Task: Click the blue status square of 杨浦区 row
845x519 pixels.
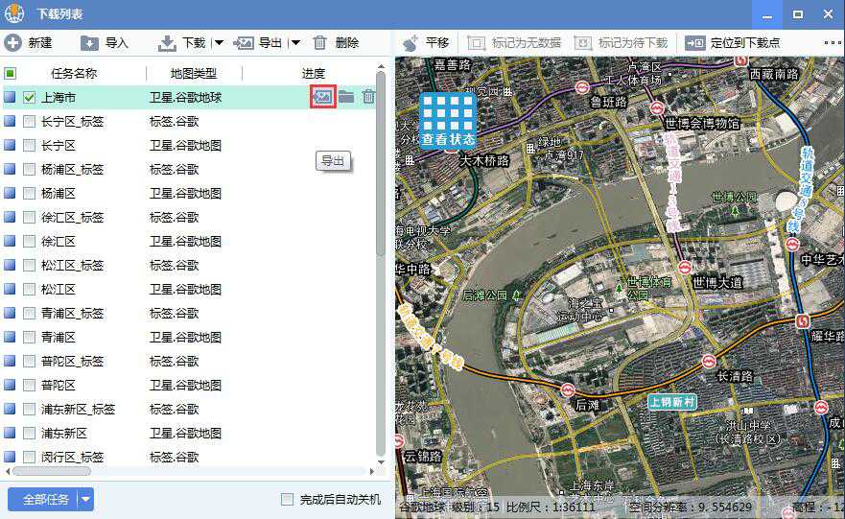Action: (x=10, y=193)
